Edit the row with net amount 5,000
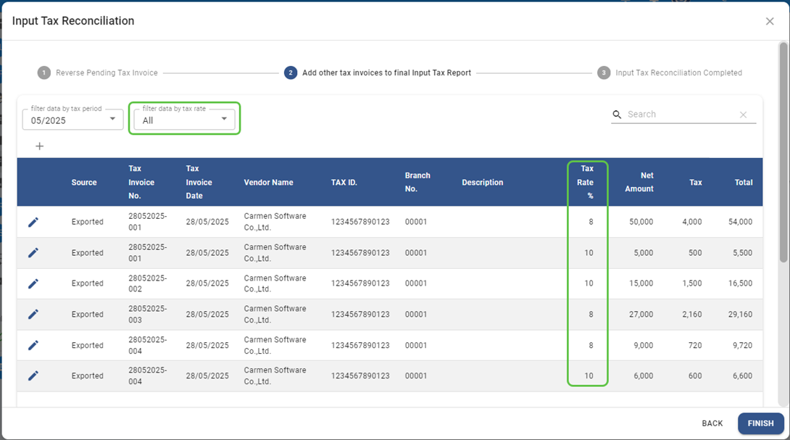 tap(33, 253)
